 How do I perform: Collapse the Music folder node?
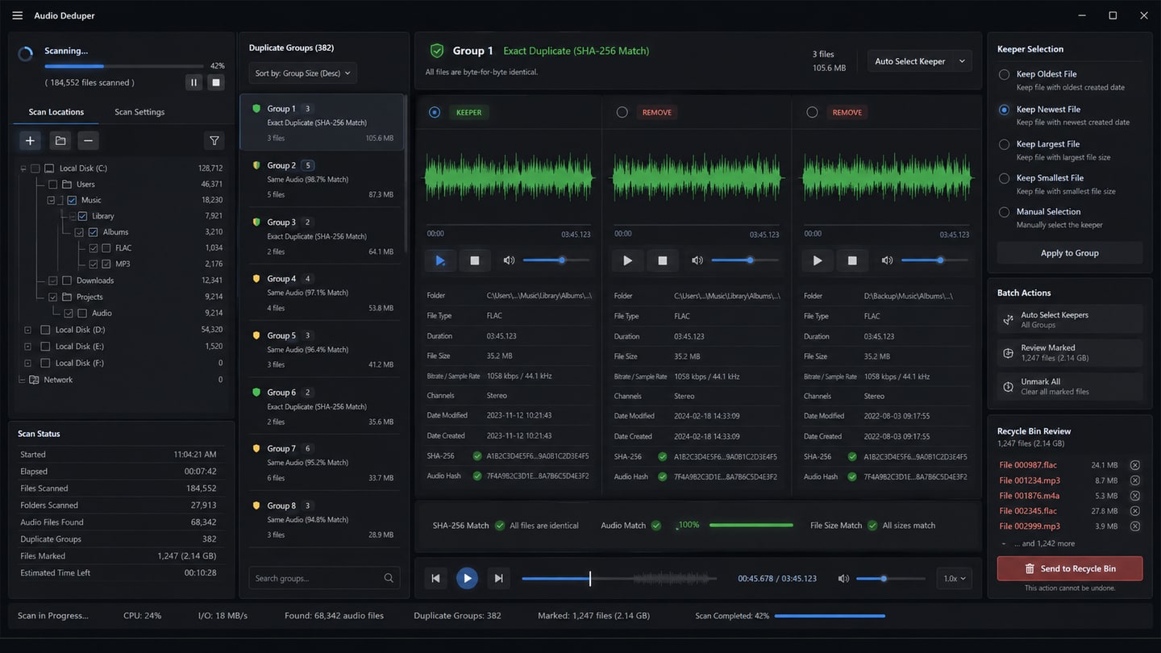coord(51,200)
